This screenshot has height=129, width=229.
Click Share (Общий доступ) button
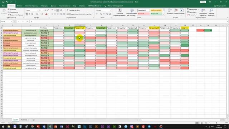point(220,6)
